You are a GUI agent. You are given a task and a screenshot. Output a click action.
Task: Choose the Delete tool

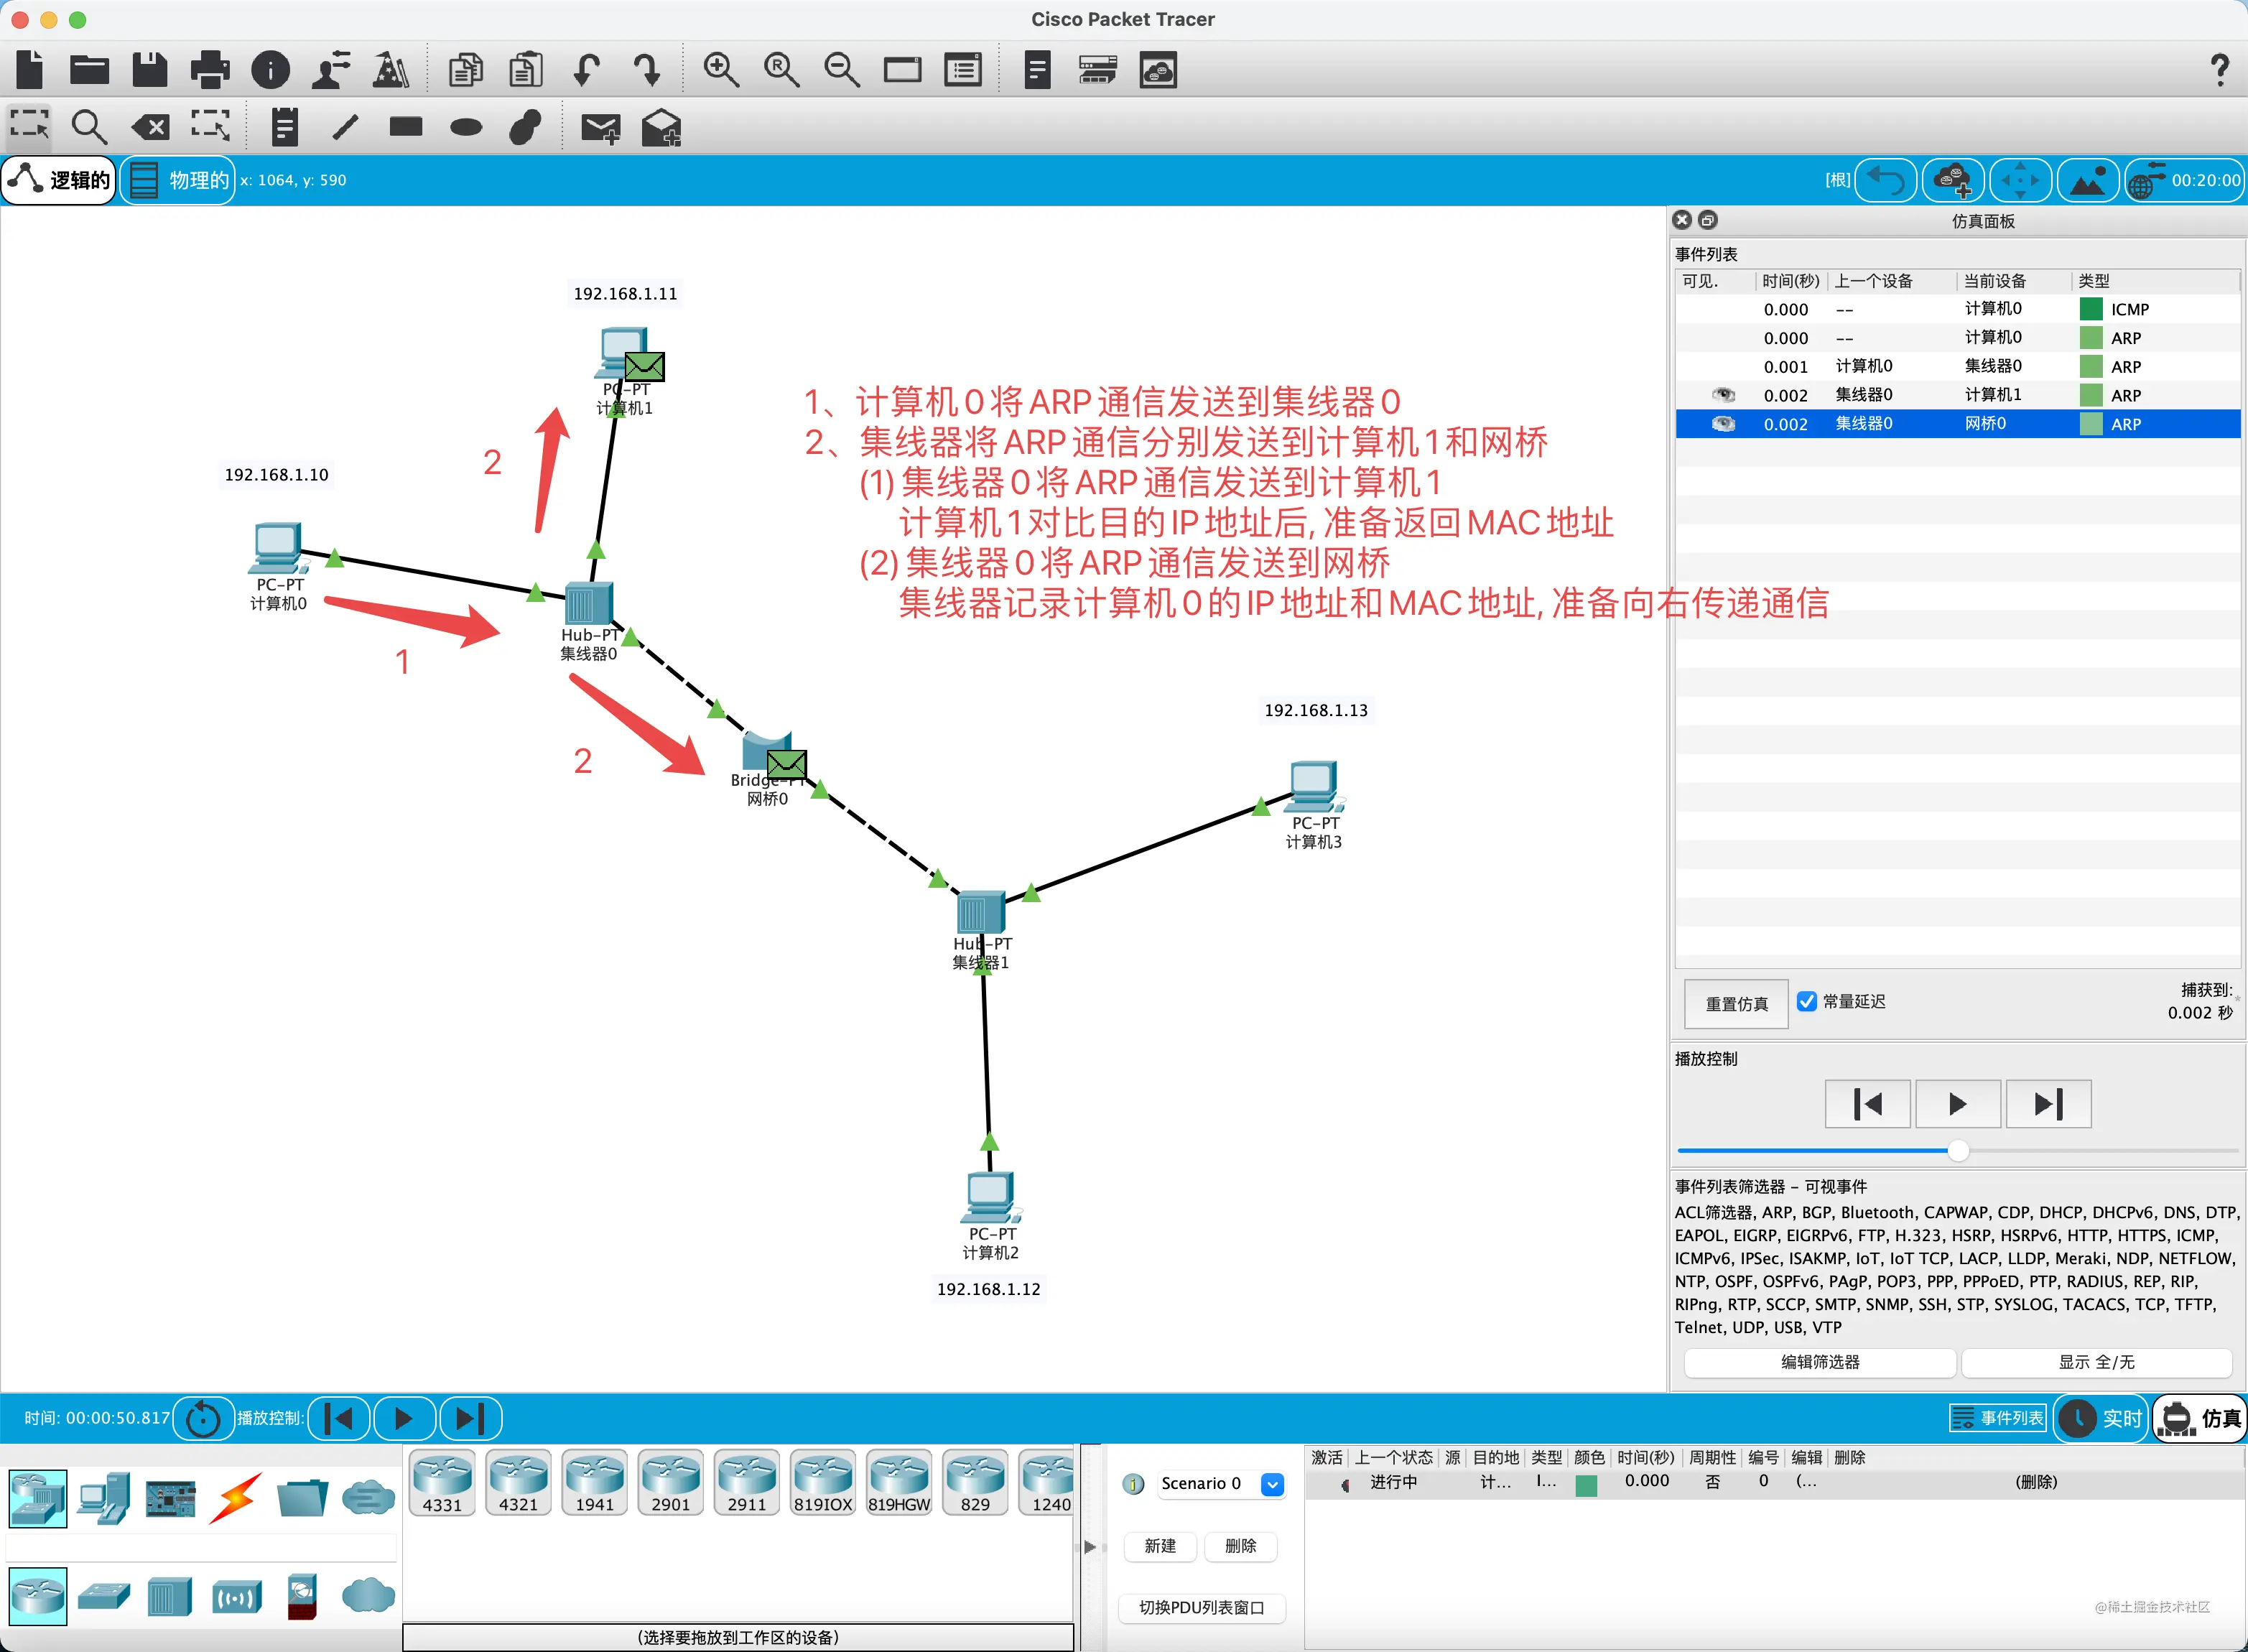click(x=150, y=127)
